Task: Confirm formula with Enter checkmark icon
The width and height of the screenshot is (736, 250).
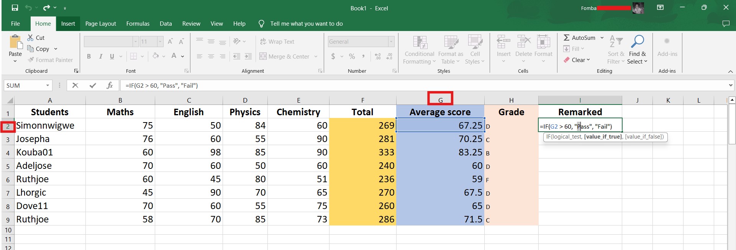Action: click(x=92, y=85)
